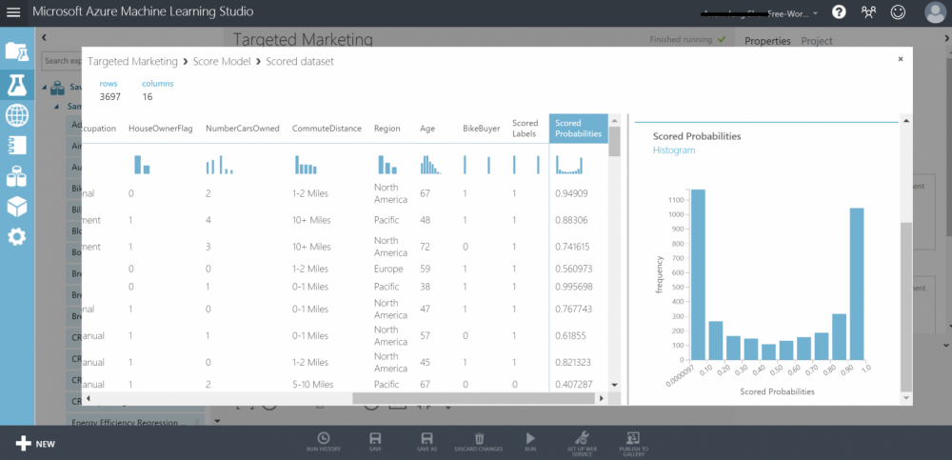
Task: Collapse the right properties pane chevron
Action: pos(946,38)
